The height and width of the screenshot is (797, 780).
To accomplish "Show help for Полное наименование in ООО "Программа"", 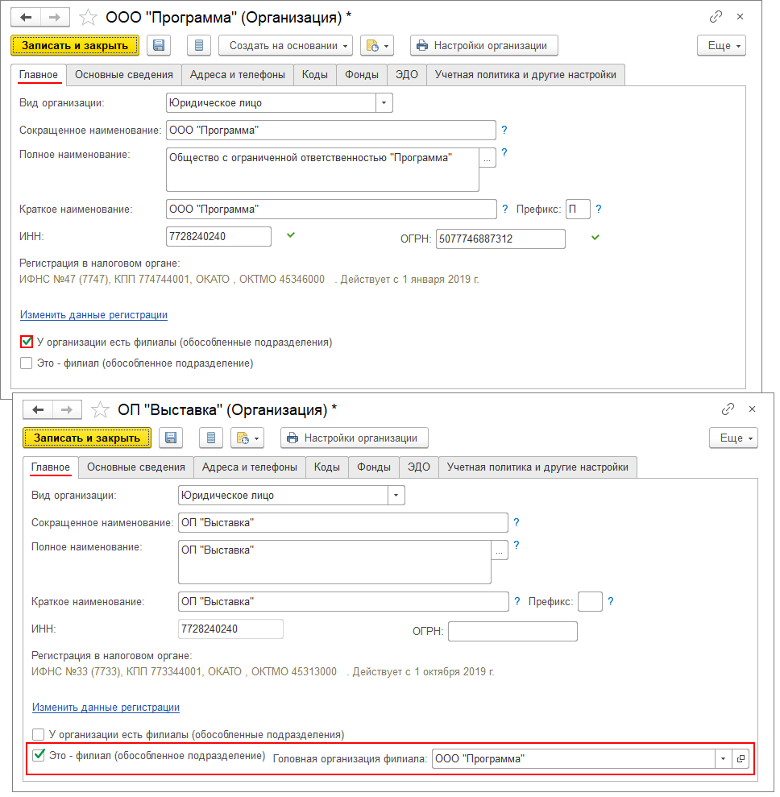I will [504, 152].
